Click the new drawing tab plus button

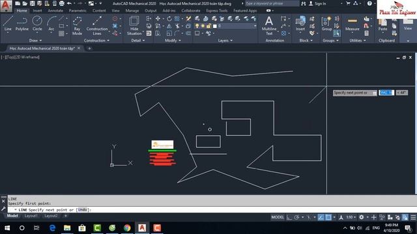click(89, 48)
